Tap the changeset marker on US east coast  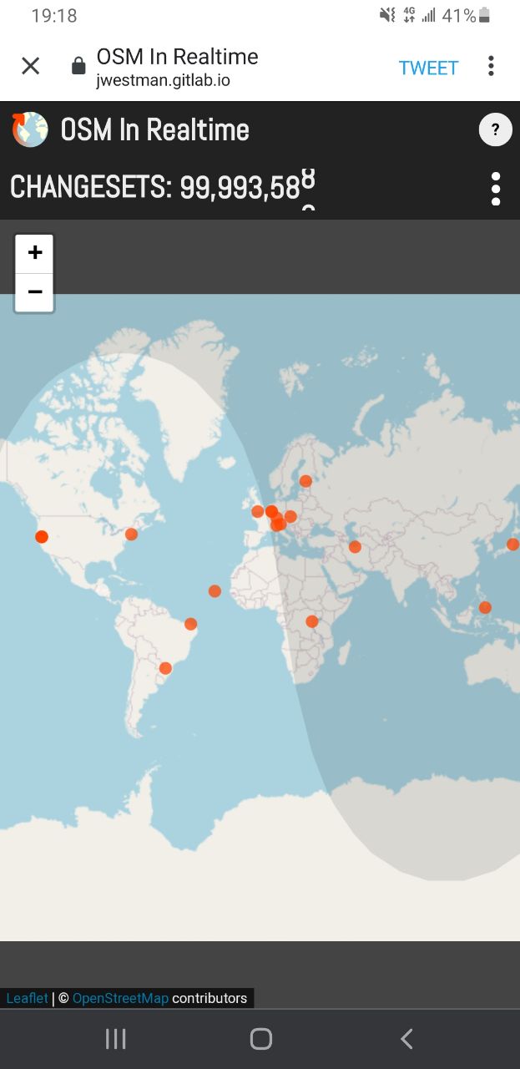tap(131, 534)
